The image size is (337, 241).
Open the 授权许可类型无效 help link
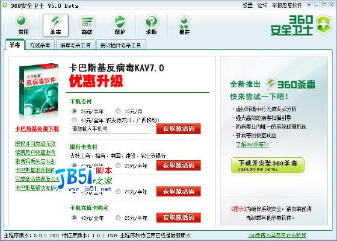(36, 143)
